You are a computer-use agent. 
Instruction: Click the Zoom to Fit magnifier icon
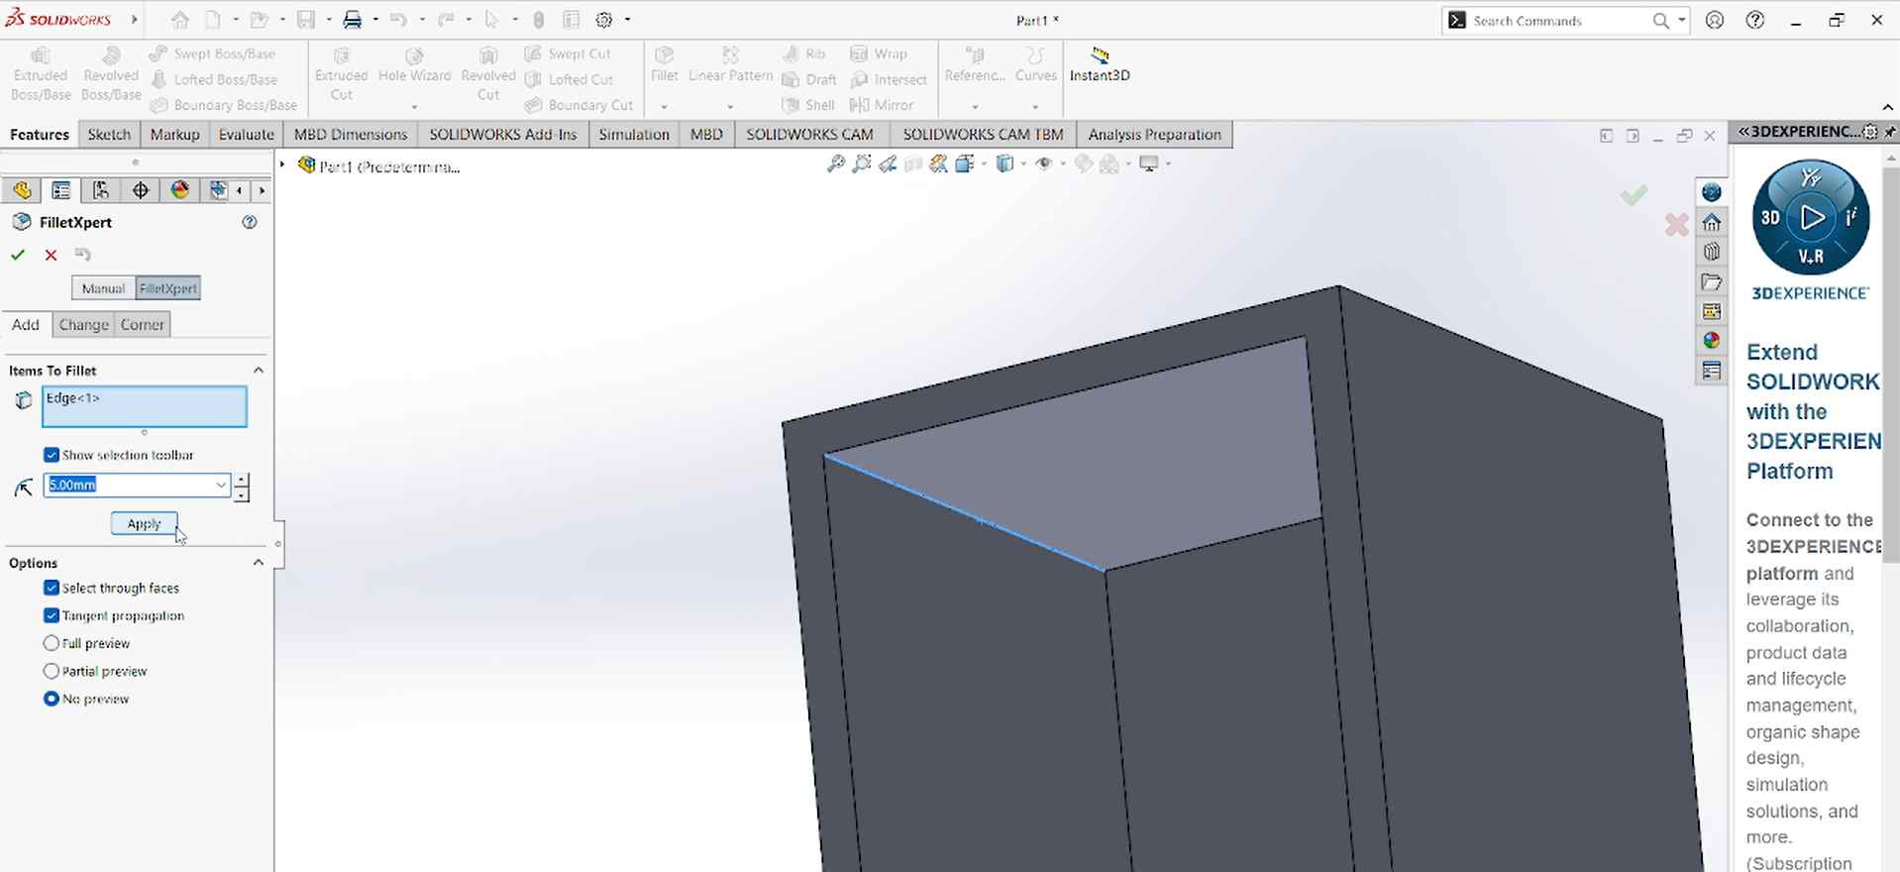point(836,164)
